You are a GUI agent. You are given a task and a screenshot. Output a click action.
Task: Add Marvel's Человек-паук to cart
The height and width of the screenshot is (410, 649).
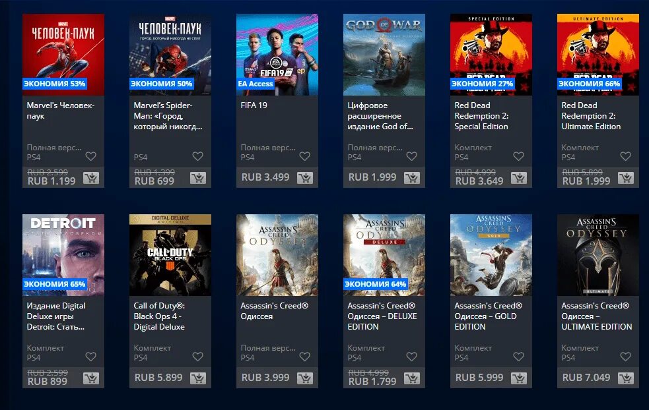pos(91,178)
